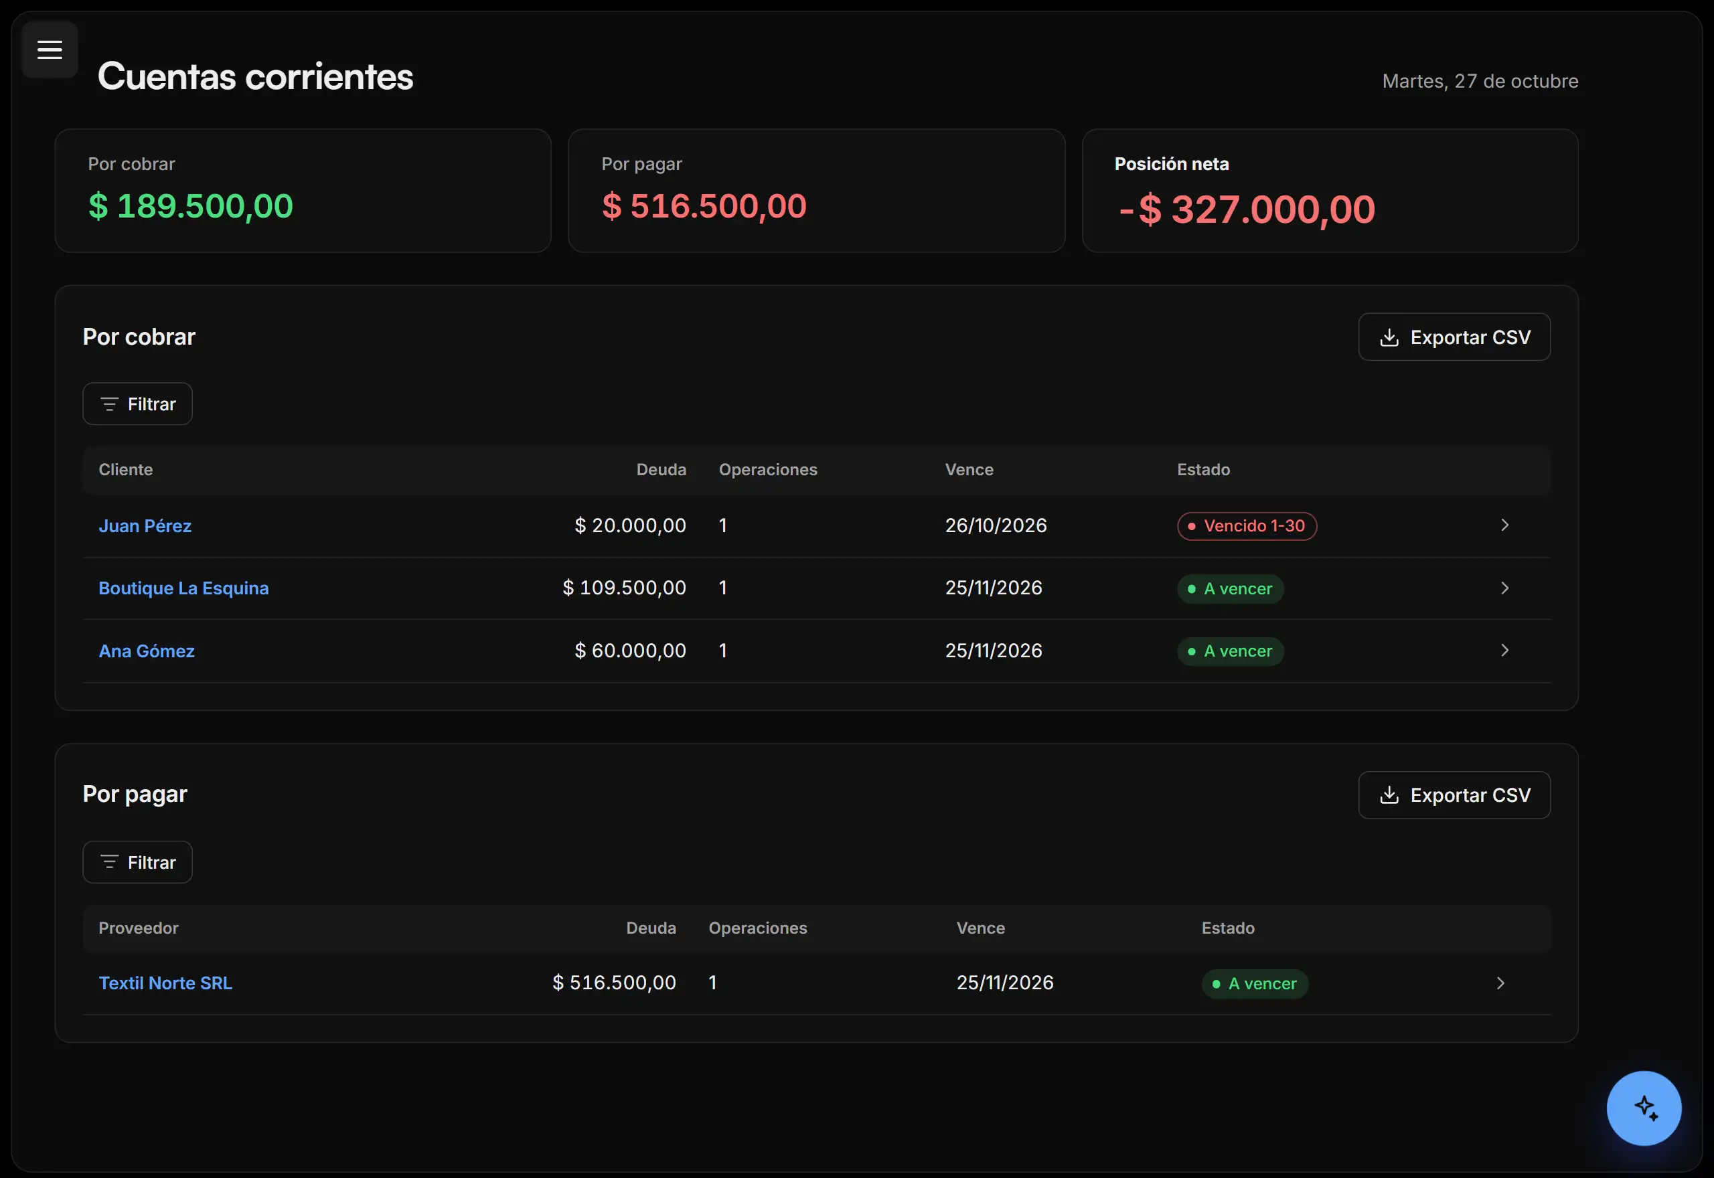Click the Cliente column header
Viewport: 1714px width, 1178px height.
coord(127,469)
